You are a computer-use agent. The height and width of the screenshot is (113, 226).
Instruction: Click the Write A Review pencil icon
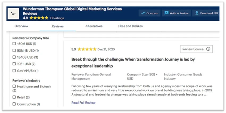point(166,13)
